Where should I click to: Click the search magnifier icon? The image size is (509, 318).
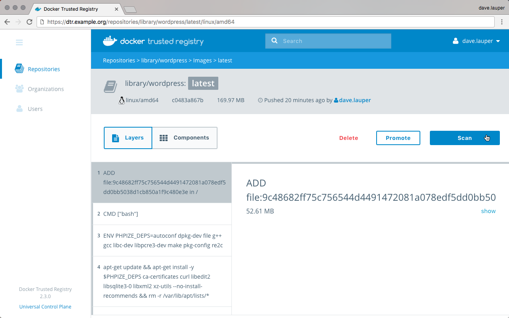point(274,41)
